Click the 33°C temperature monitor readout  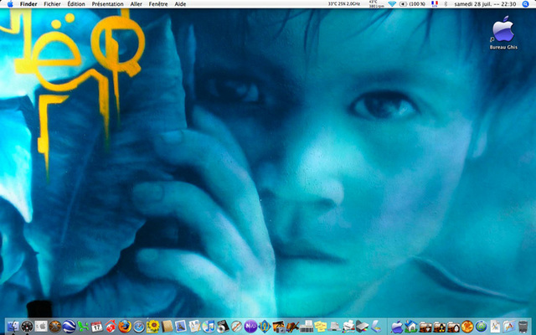pos(344,3)
